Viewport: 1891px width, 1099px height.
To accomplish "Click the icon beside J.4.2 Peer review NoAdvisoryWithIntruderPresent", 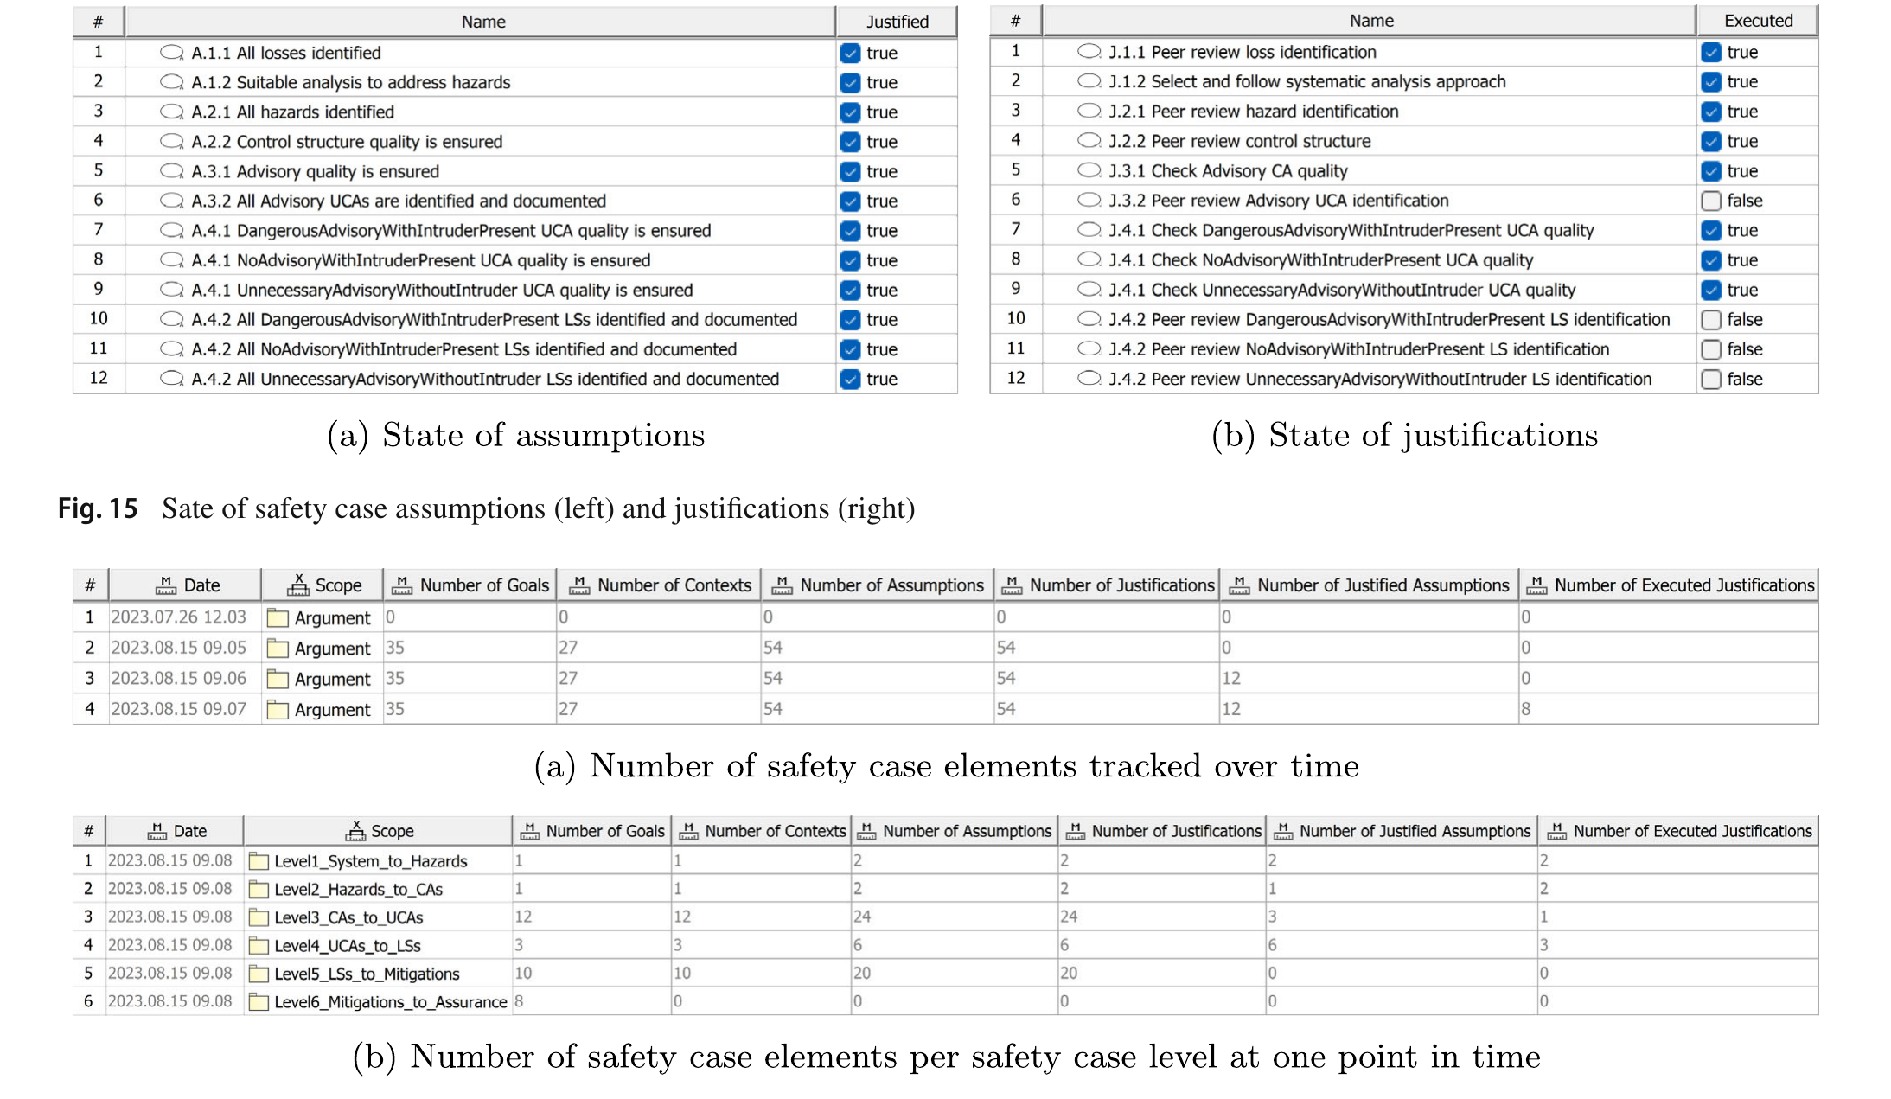I will (1089, 349).
